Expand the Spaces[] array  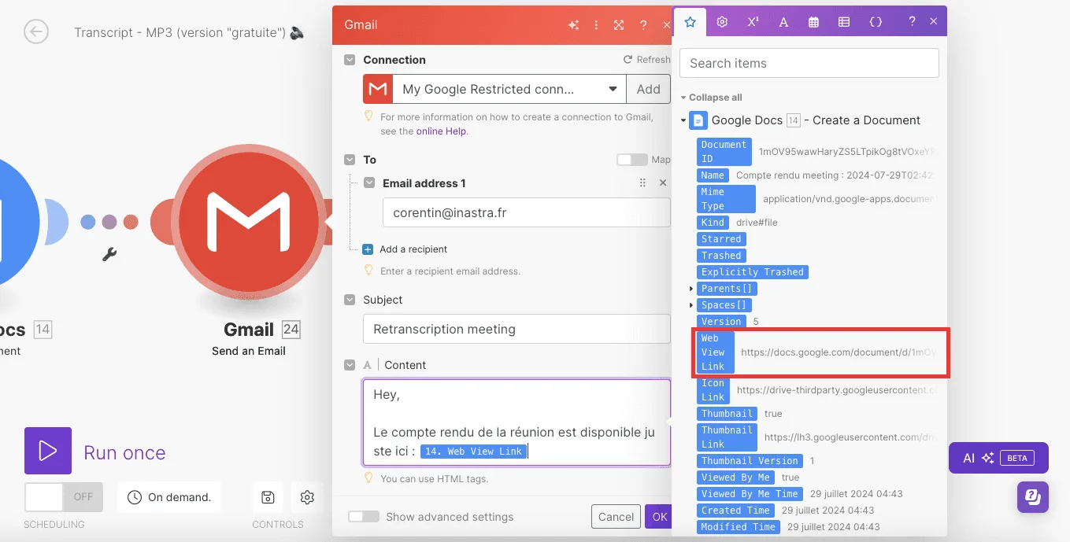tap(692, 305)
